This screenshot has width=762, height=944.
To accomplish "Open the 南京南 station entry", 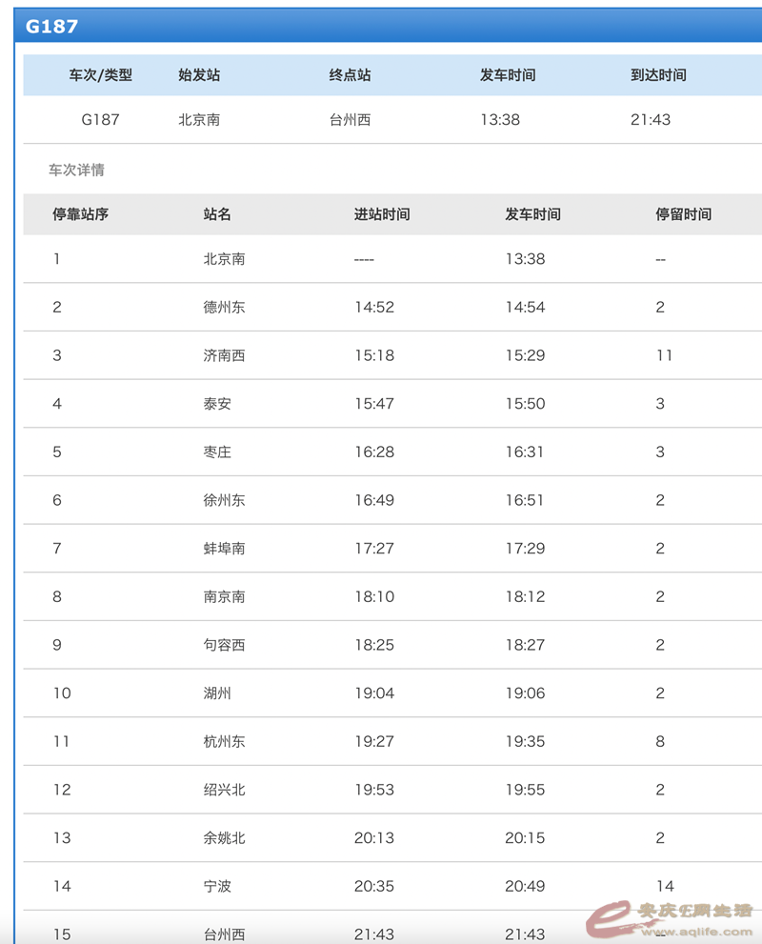I will click(224, 596).
